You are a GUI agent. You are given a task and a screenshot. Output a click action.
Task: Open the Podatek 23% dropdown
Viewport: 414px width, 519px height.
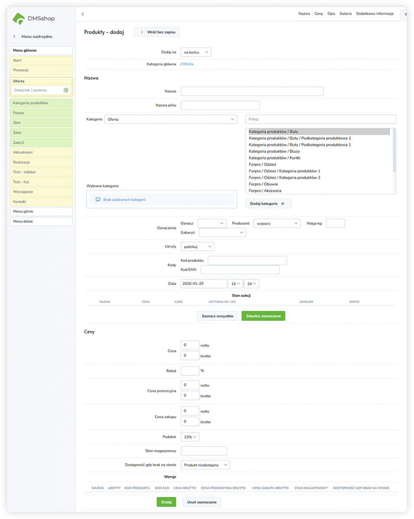190,437
